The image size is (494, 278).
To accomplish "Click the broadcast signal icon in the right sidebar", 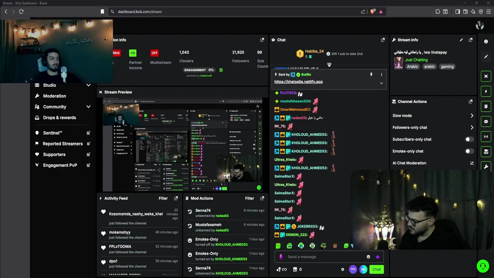I will [x=486, y=136].
